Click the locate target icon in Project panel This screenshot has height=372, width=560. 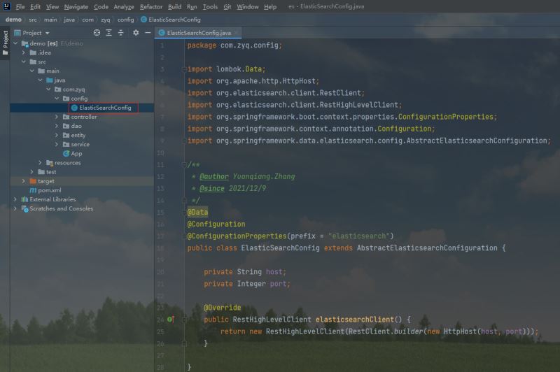click(97, 33)
